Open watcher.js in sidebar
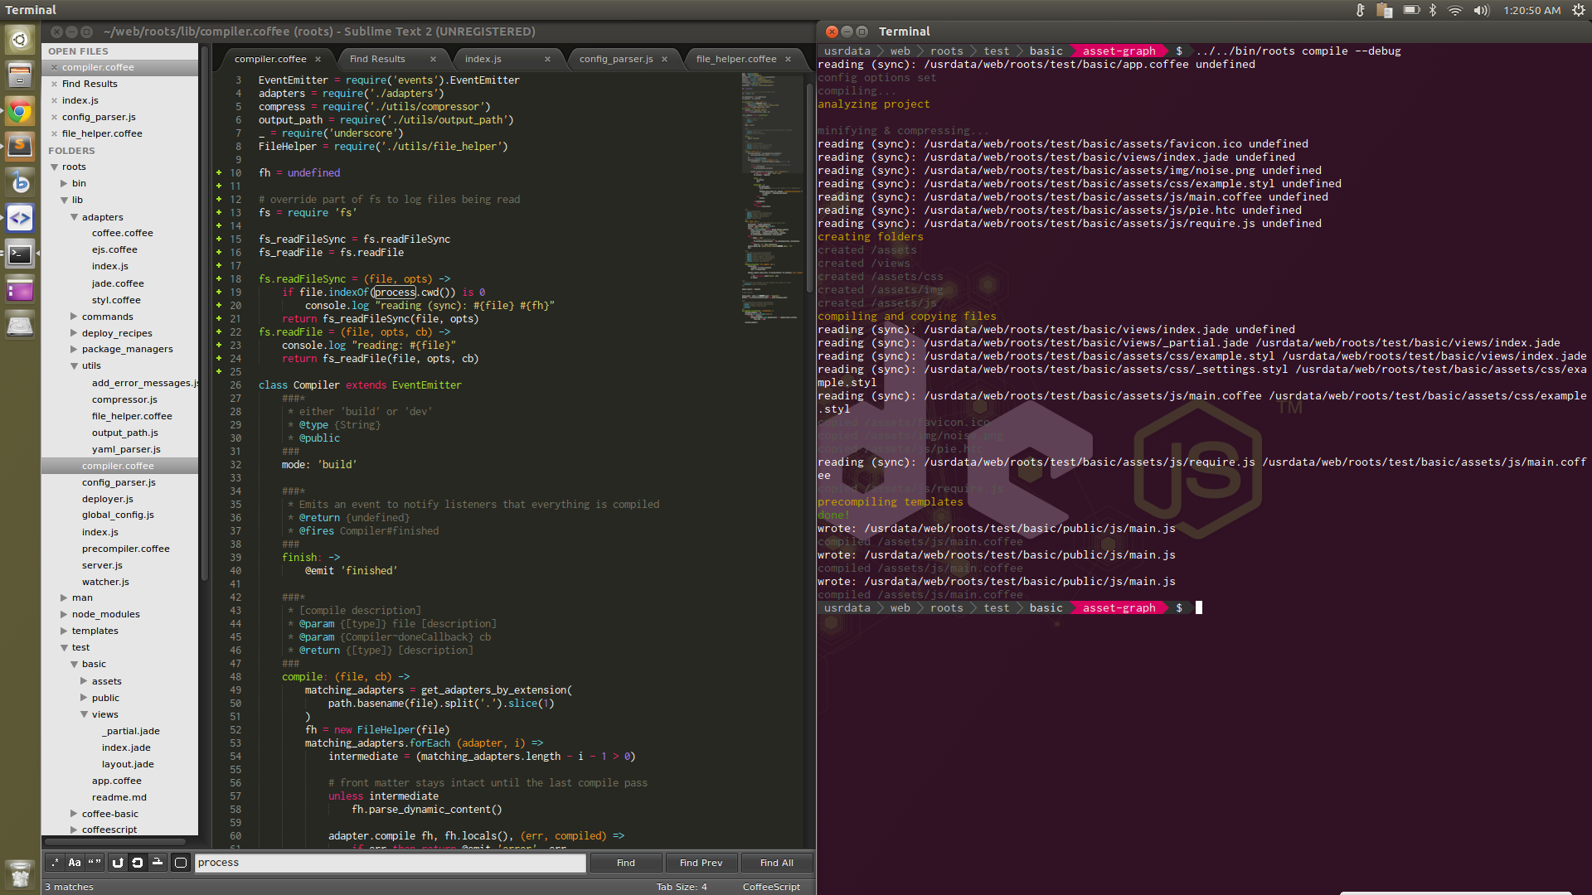1592x895 pixels. coord(105,582)
